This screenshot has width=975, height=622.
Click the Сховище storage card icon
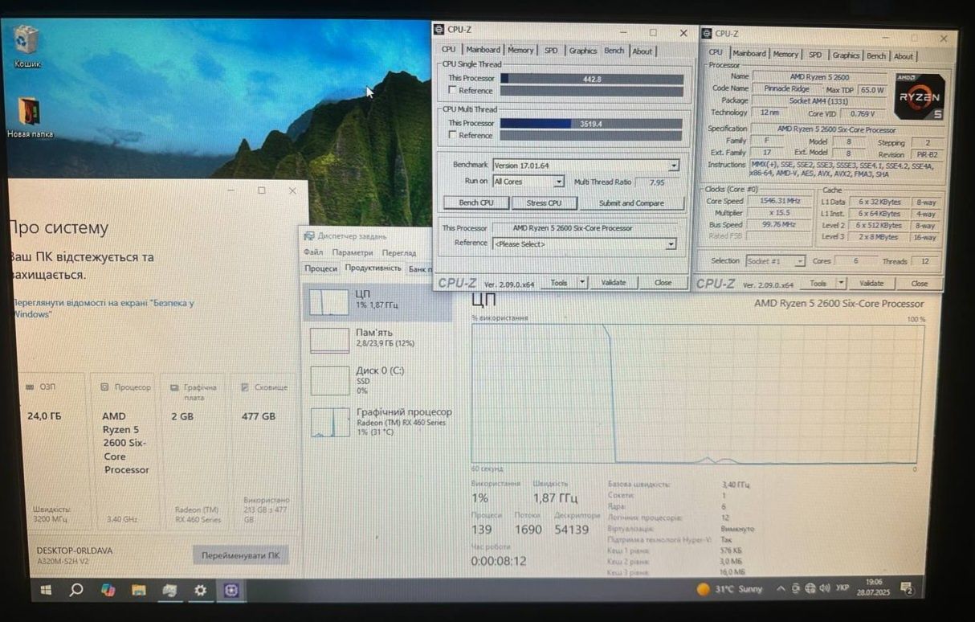pyautogui.click(x=246, y=387)
